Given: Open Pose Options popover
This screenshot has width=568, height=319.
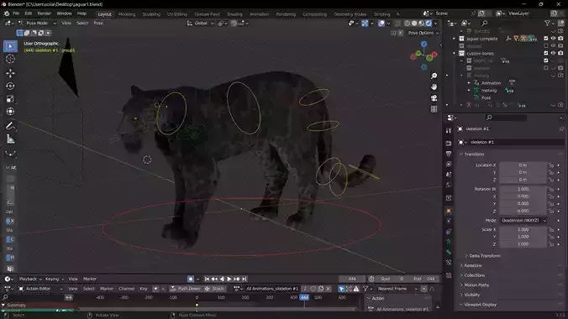Looking at the screenshot, I should pyautogui.click(x=423, y=33).
